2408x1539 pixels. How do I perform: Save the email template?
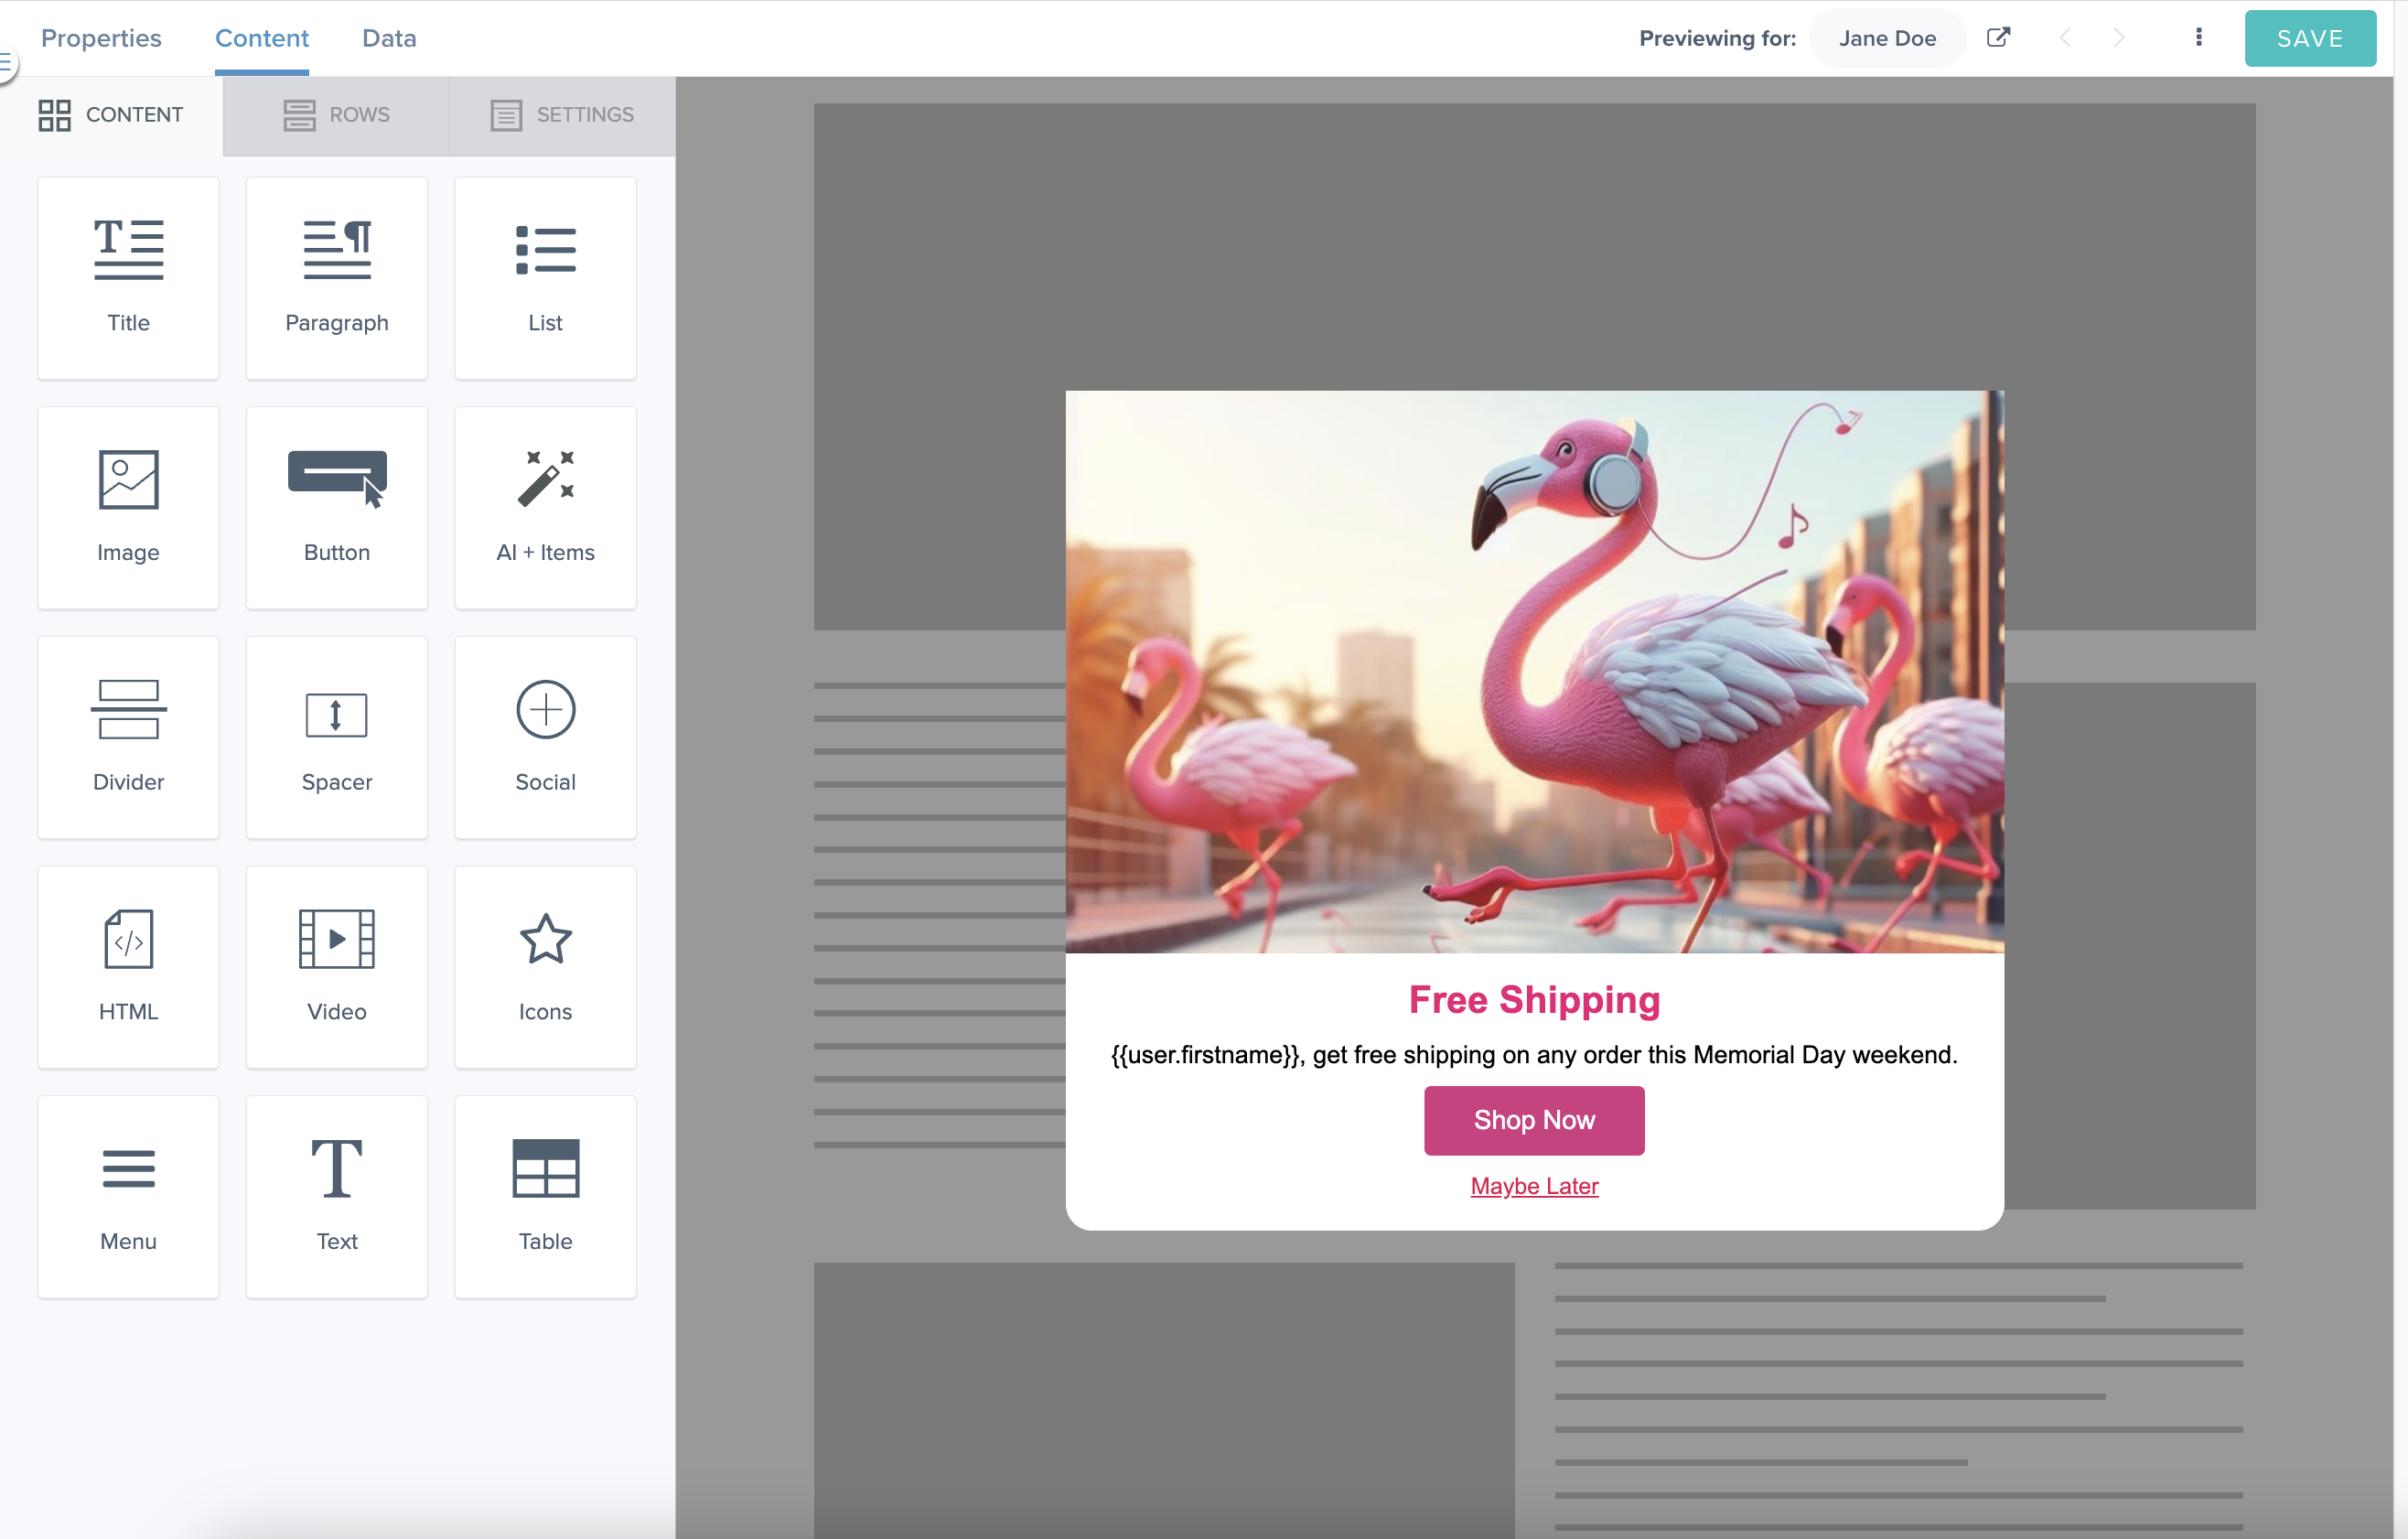click(2310, 38)
